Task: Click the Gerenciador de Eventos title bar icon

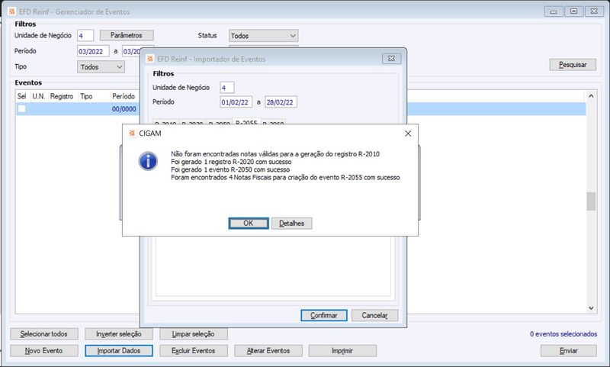Action: coord(11,11)
